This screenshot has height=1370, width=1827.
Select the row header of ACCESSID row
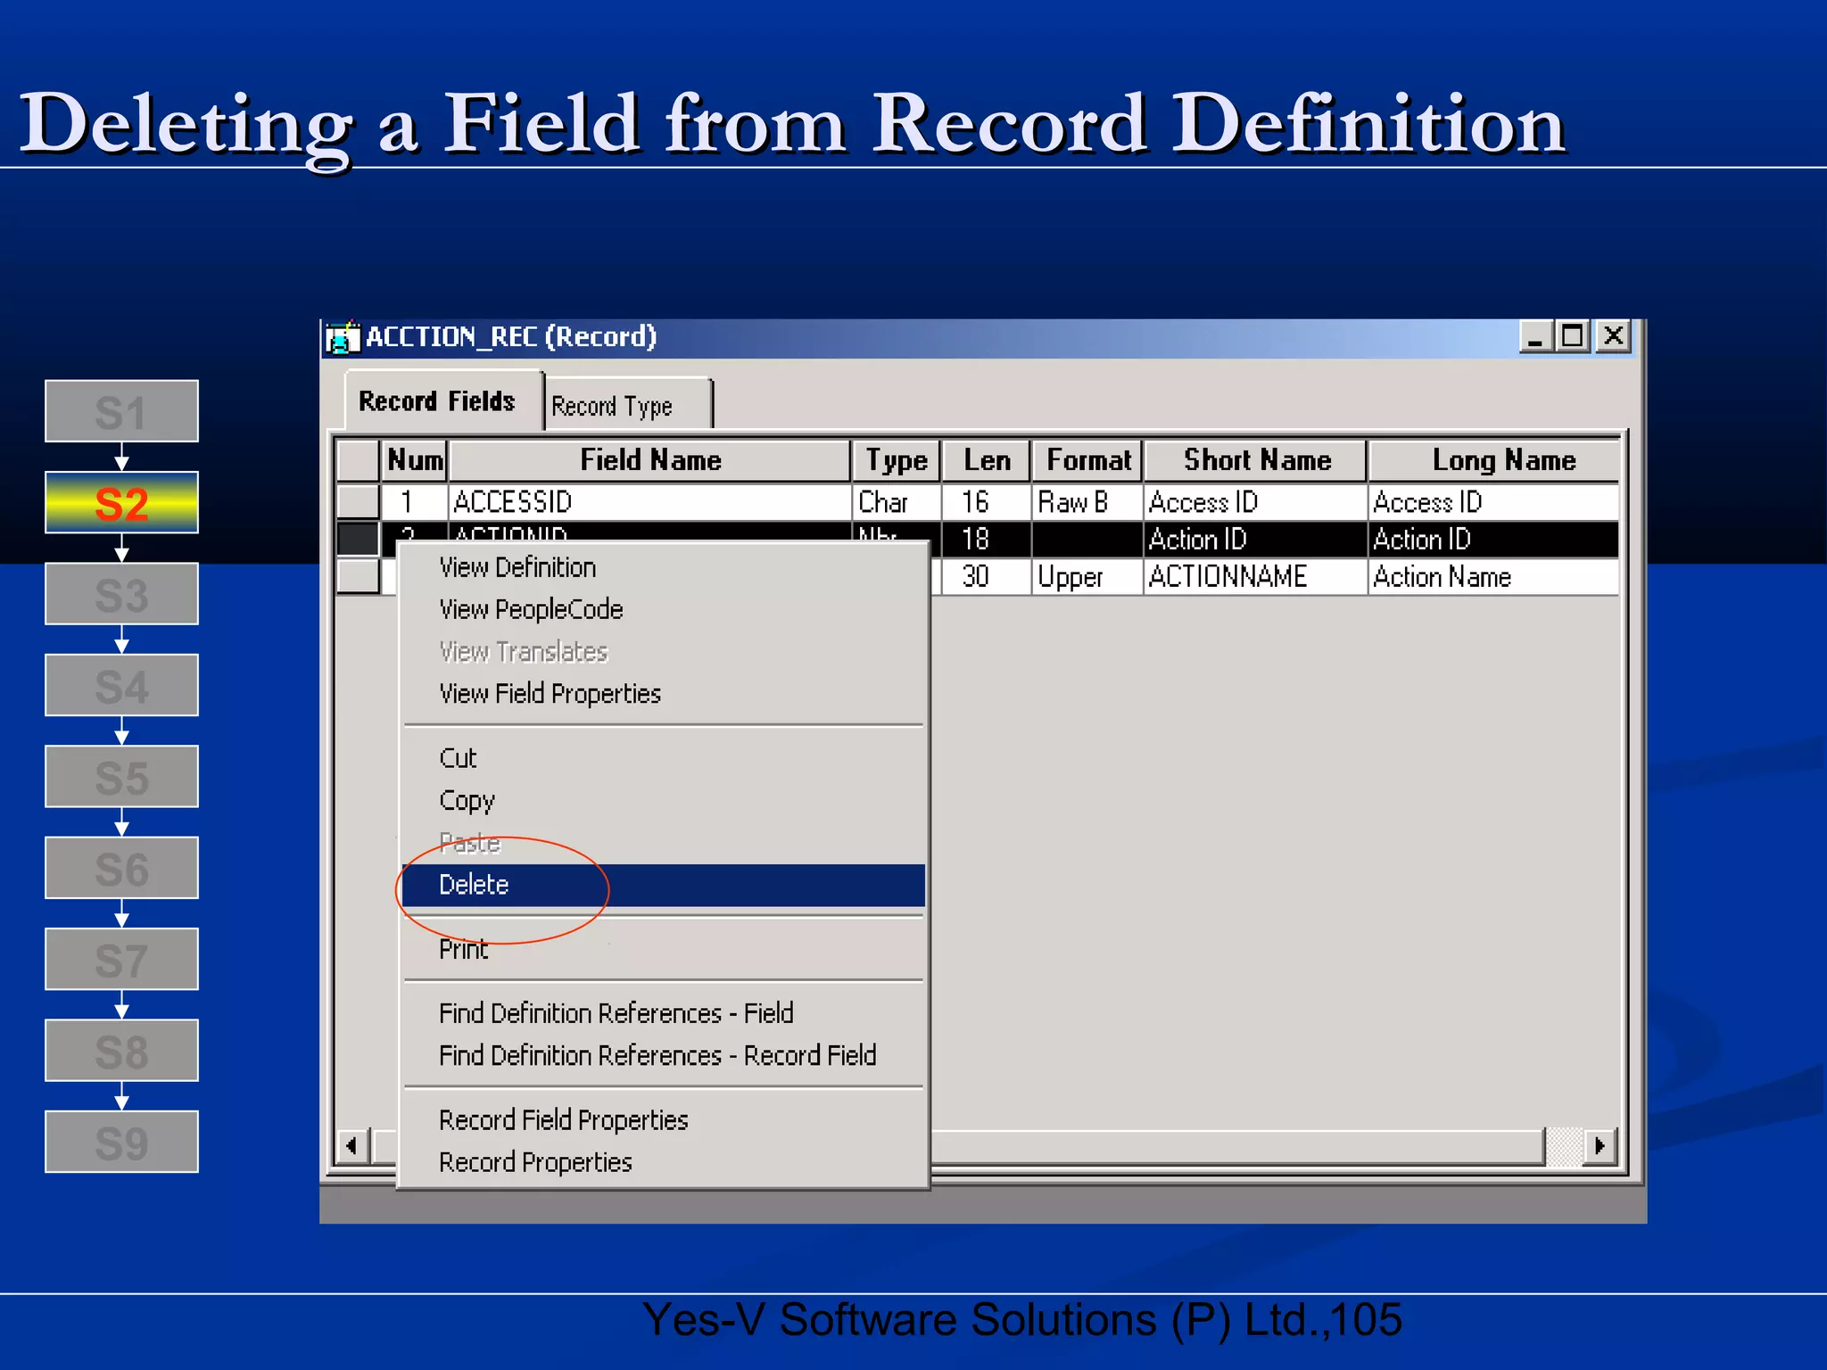click(358, 501)
